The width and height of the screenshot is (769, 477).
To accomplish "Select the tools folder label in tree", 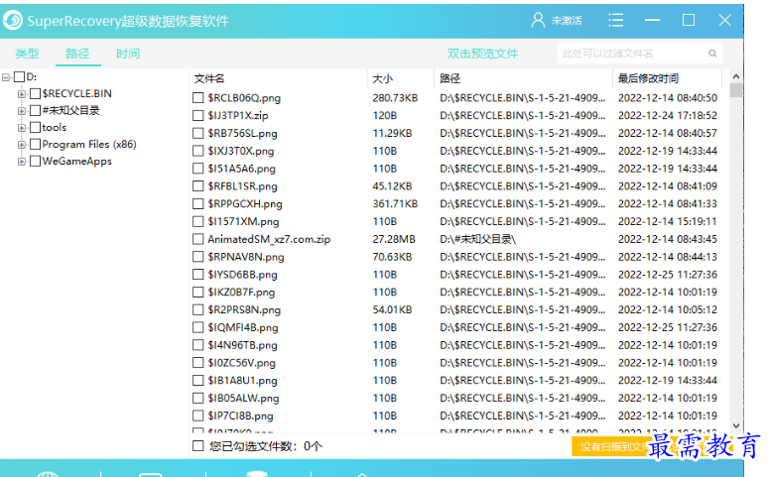I will tap(54, 128).
